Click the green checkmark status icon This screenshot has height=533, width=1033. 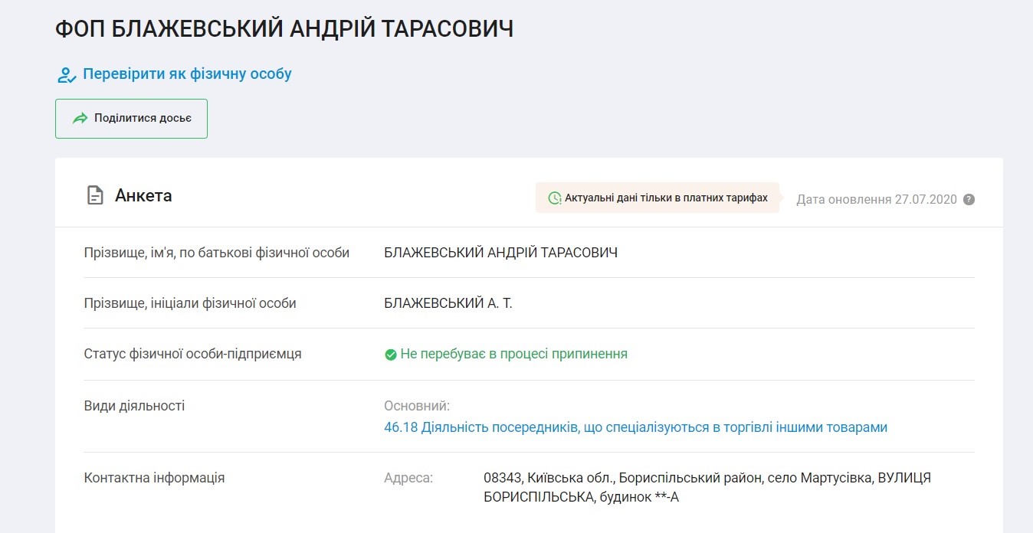click(390, 355)
